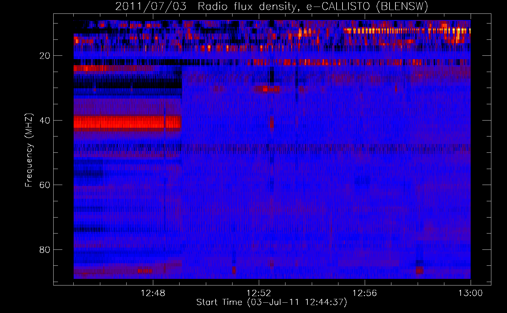
Task: Click the 80 MHz frequency tick label
Action: pos(45,250)
